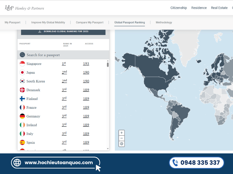
Task: Click Spain's 189 access score
Action: tap(86, 142)
